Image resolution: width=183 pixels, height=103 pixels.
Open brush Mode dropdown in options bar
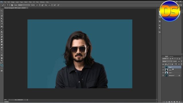coord(24,5)
